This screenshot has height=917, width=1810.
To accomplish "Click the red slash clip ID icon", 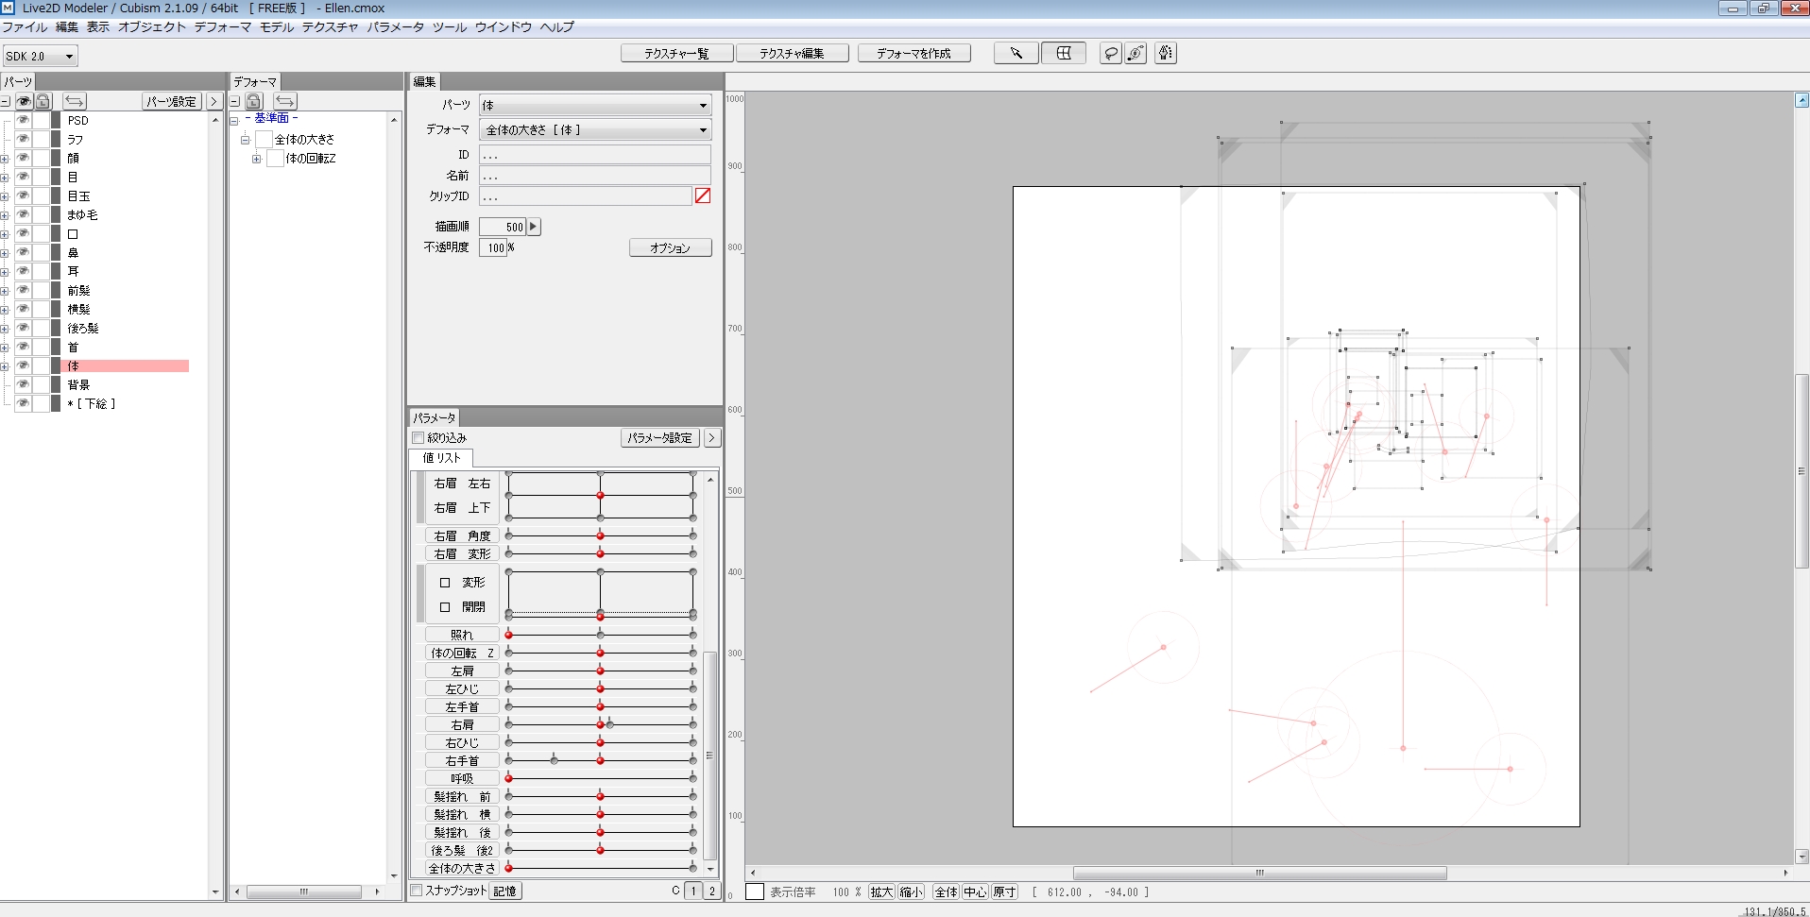I will click(703, 195).
